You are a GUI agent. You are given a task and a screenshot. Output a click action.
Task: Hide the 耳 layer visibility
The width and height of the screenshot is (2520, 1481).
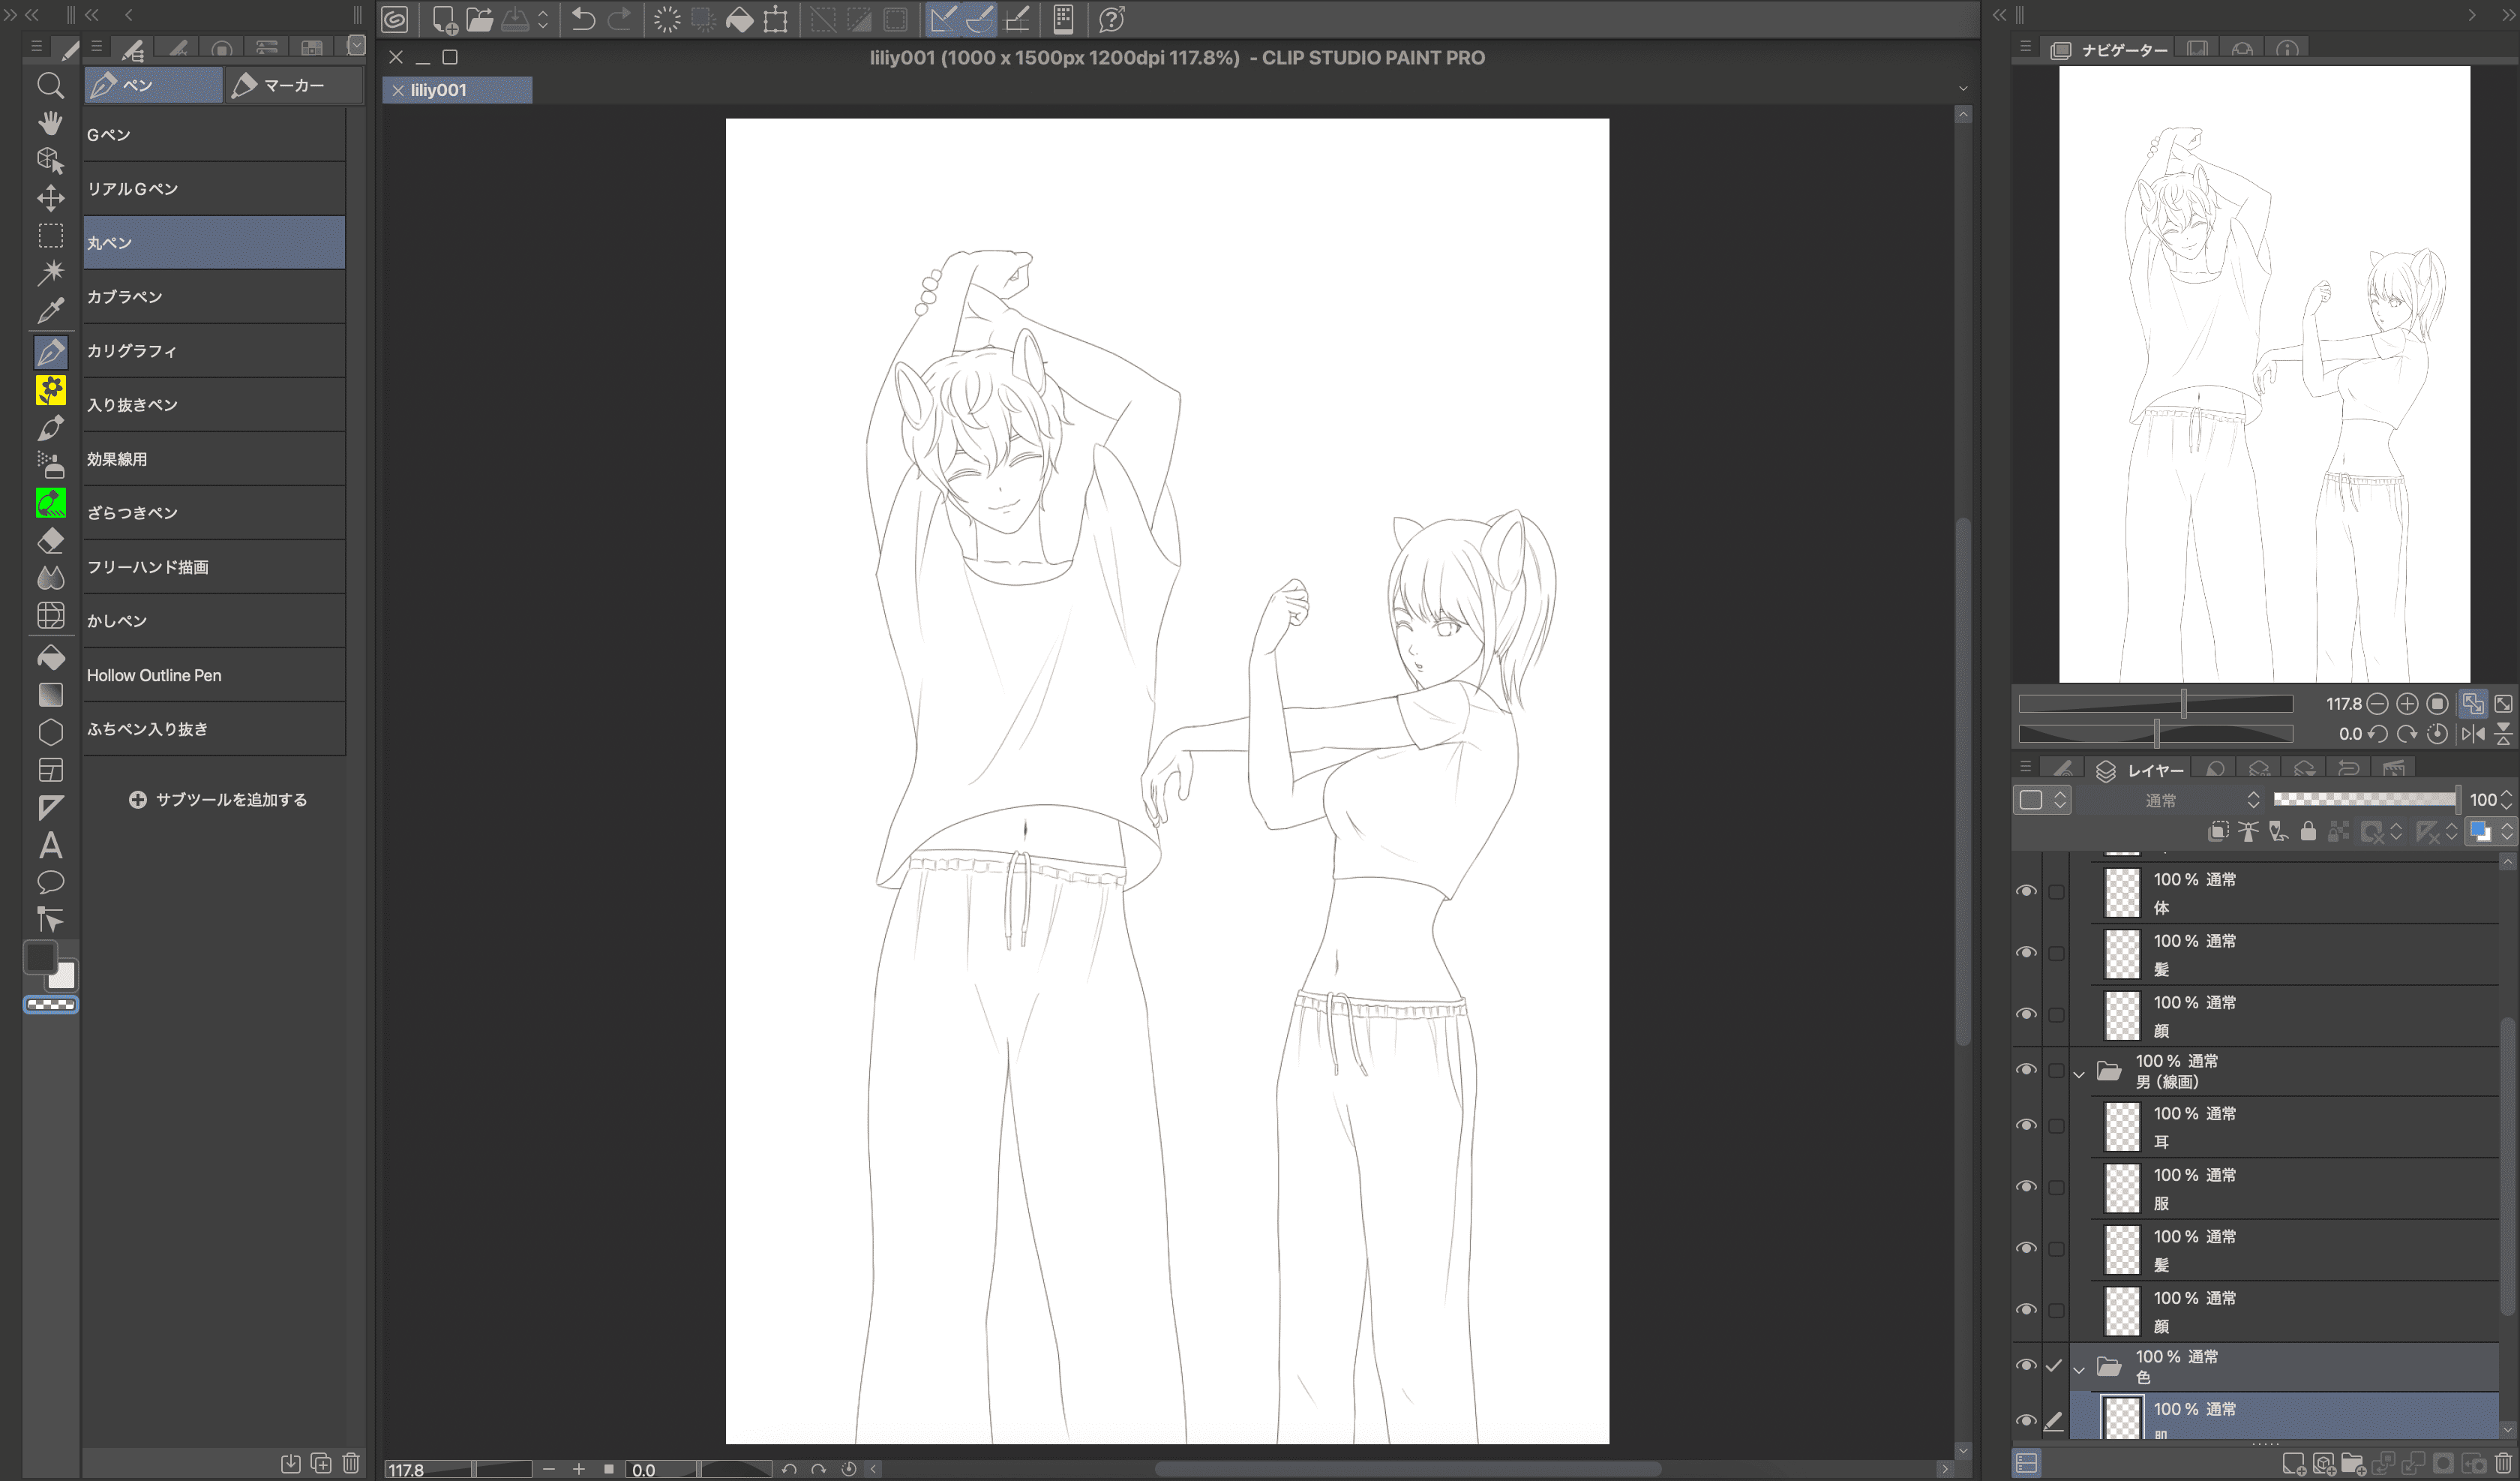pyautogui.click(x=2026, y=1125)
